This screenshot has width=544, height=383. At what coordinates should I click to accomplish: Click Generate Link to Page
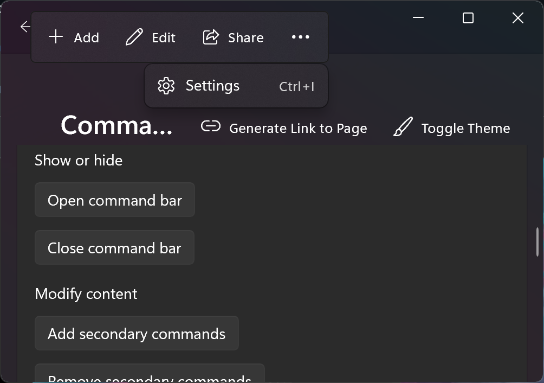(x=284, y=128)
